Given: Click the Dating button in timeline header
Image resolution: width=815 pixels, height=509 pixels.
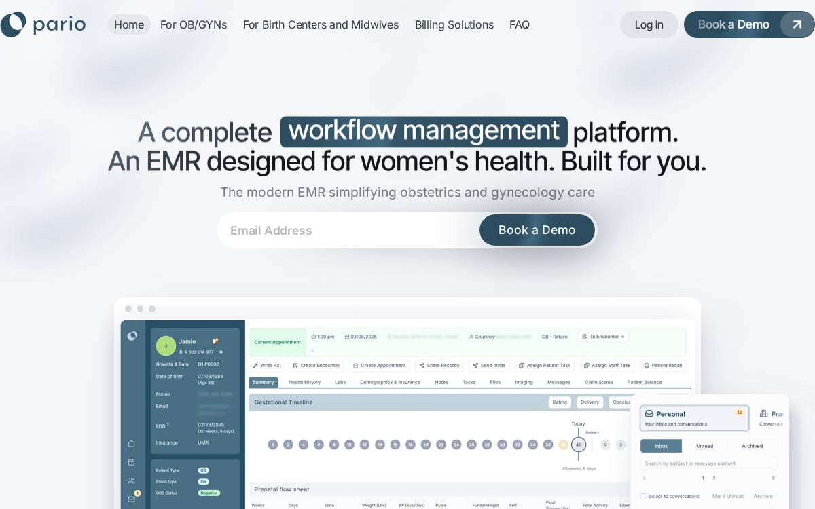Looking at the screenshot, I should click(x=560, y=402).
